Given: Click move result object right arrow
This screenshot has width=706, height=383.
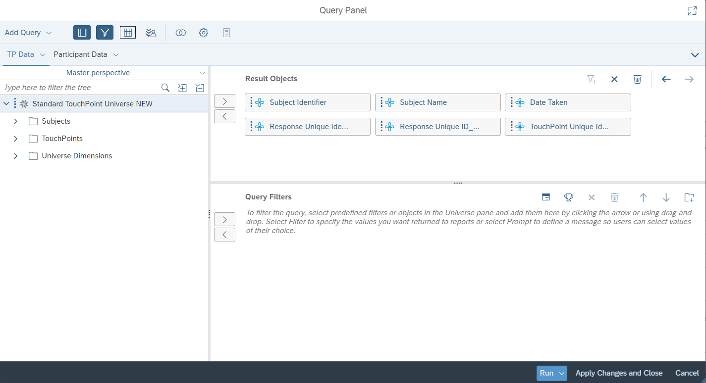Looking at the screenshot, I should point(689,79).
